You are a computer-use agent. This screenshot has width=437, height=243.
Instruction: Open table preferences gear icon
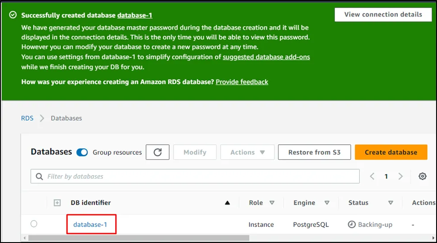click(x=422, y=176)
